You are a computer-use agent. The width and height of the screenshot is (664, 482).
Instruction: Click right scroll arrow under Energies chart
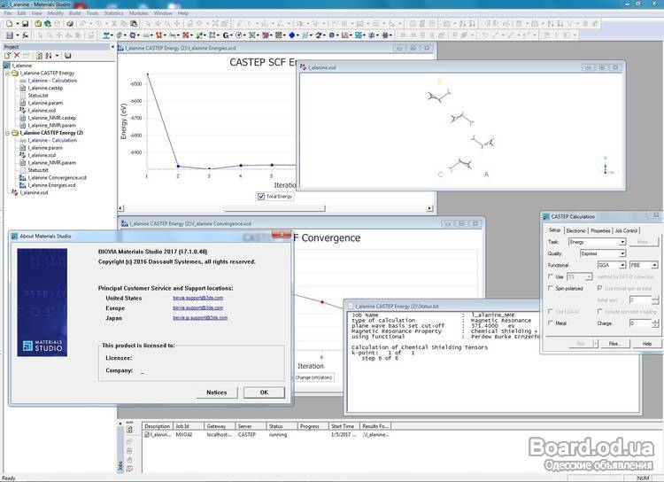pyautogui.click(x=429, y=208)
